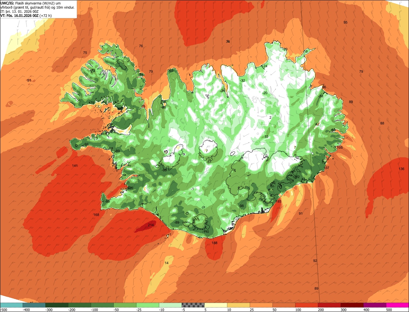Click the map value 105 on the east coast

coord(339,147)
